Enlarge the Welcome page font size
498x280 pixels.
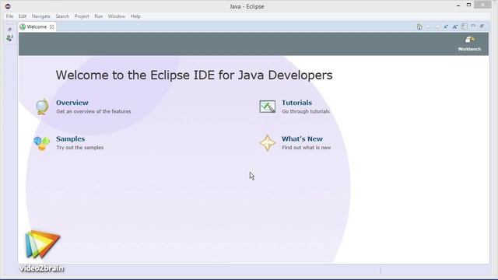click(455, 26)
